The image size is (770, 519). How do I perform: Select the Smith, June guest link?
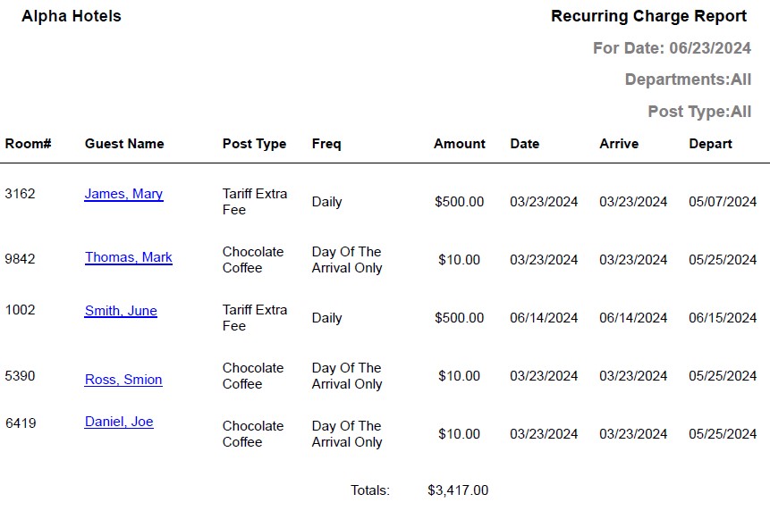(119, 310)
